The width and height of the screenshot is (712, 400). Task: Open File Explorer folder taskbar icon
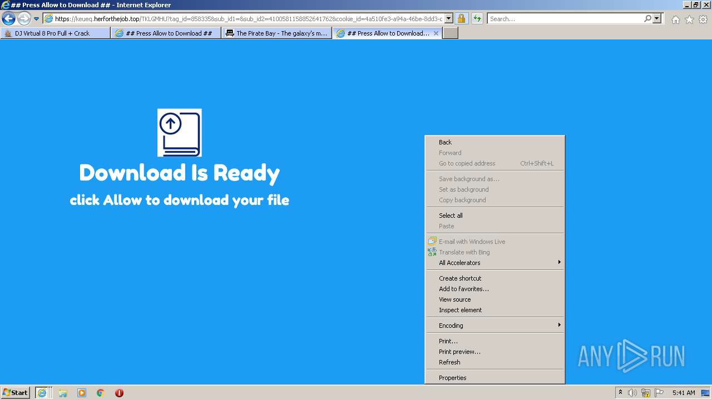point(63,393)
